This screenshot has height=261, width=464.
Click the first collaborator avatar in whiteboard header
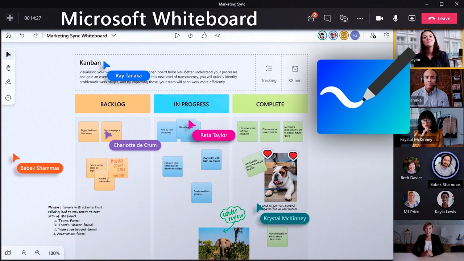tap(322, 36)
